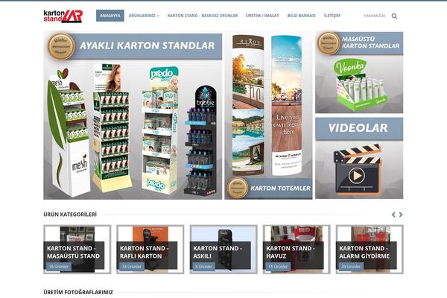Open KARTON STAND - ASKILI category
Screen dimensions: 447x298
pos(223,250)
